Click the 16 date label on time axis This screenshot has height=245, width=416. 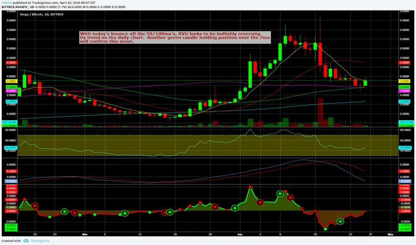tap(315, 234)
